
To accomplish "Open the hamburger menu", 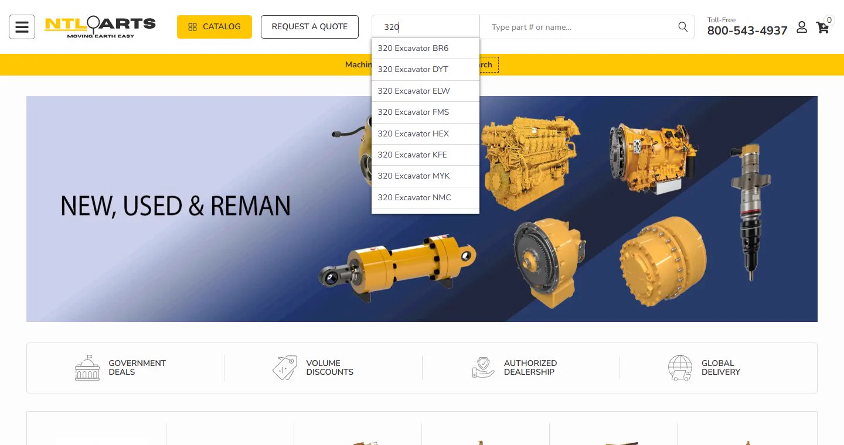I will [22, 27].
